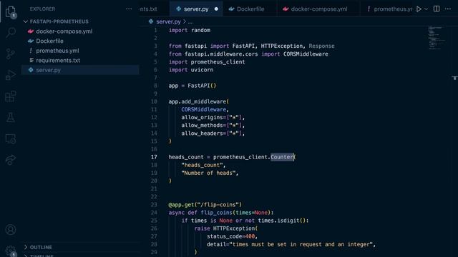The width and height of the screenshot is (458, 257).
Task: Click line number 17 in gutter
Action: tap(154, 157)
